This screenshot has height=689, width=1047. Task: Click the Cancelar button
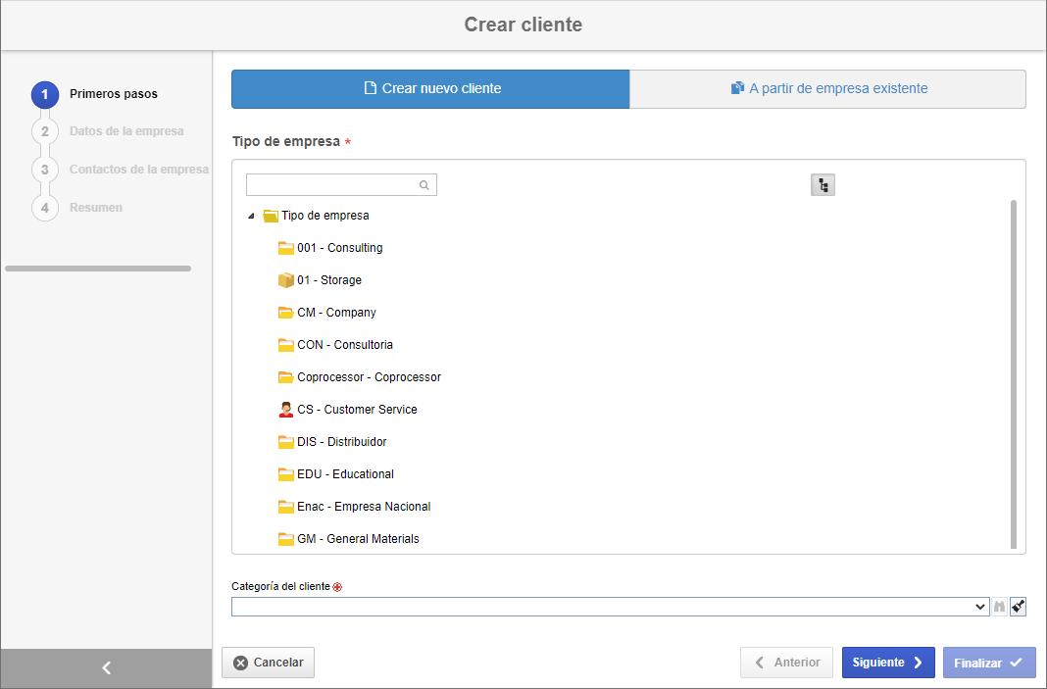pos(268,663)
